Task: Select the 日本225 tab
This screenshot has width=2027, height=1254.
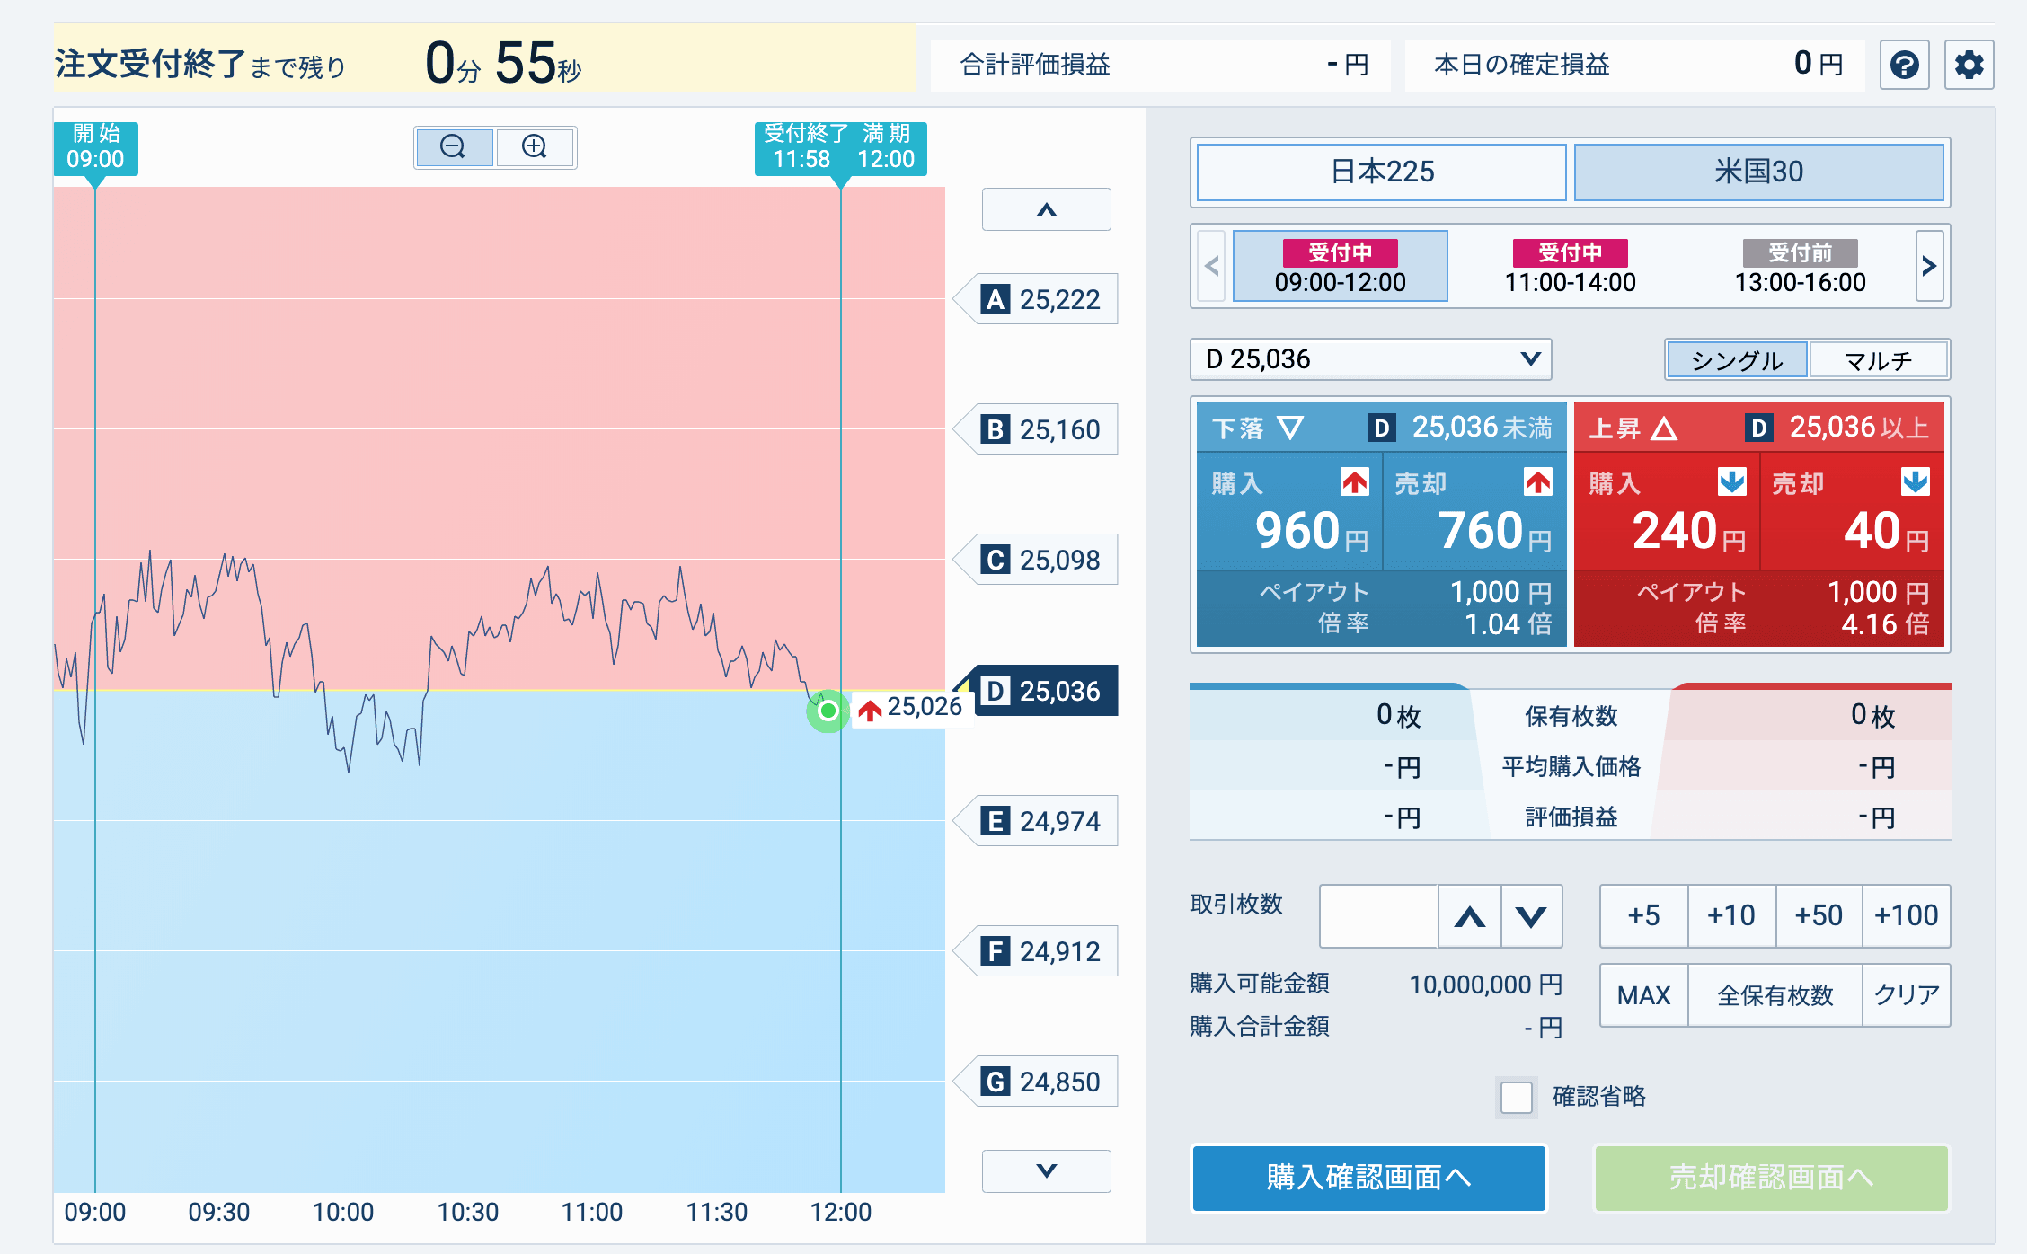Action: pos(1382,172)
